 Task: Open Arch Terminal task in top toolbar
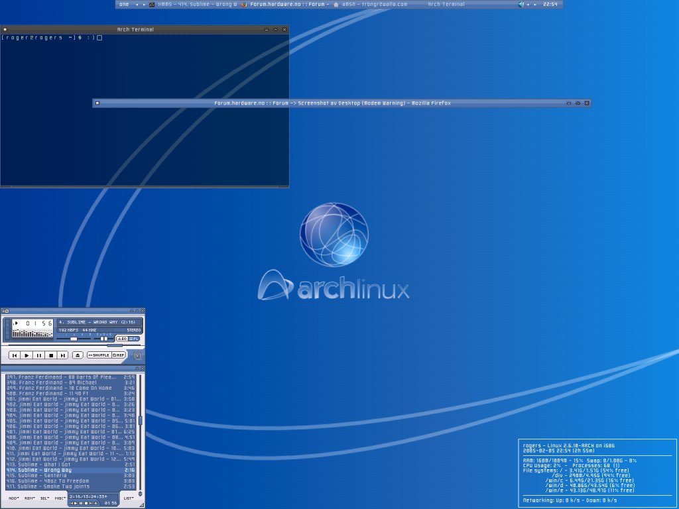point(446,5)
